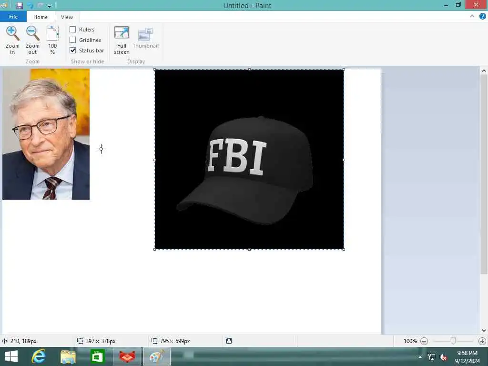Reset view to 100 % zoom

point(52,40)
